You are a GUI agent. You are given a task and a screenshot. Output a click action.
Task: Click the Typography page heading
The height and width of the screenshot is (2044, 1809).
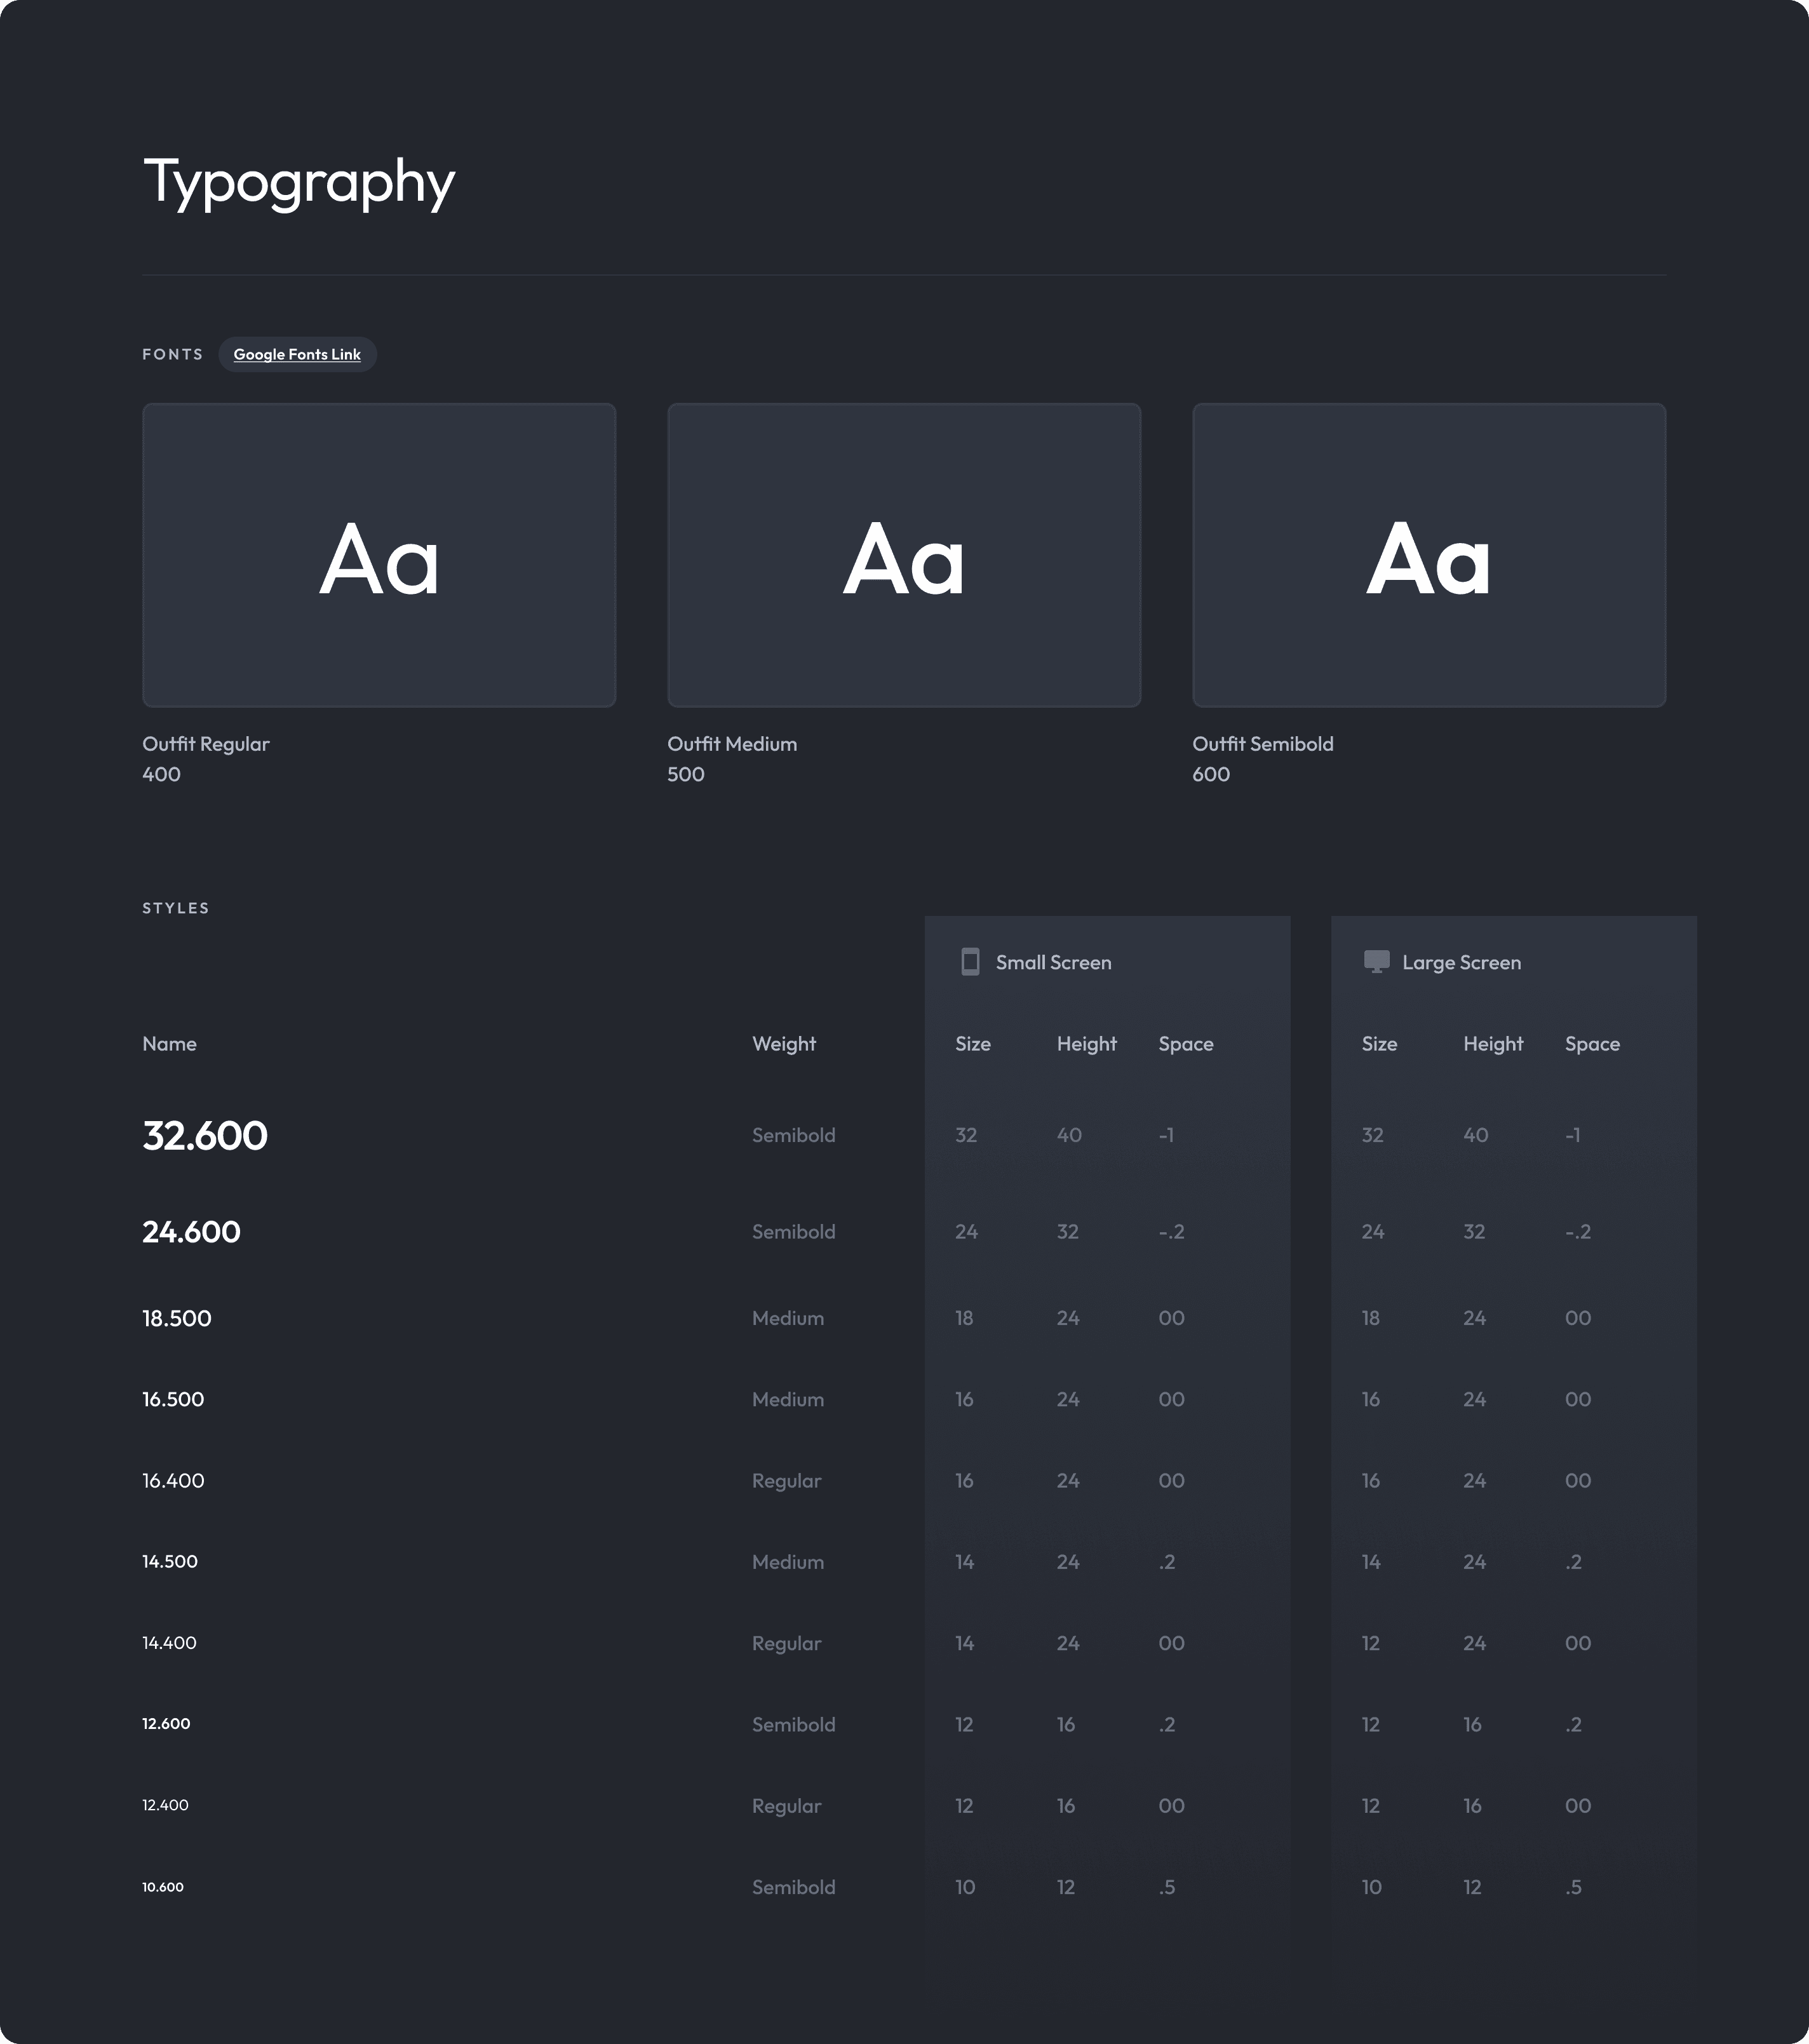(x=299, y=182)
